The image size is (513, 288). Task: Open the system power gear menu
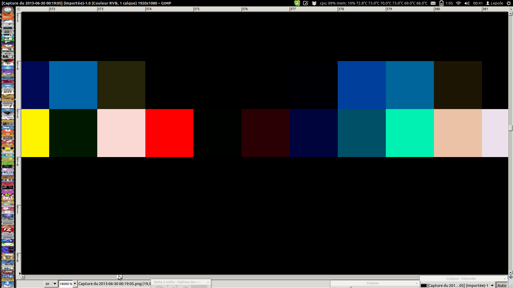click(x=509, y=3)
